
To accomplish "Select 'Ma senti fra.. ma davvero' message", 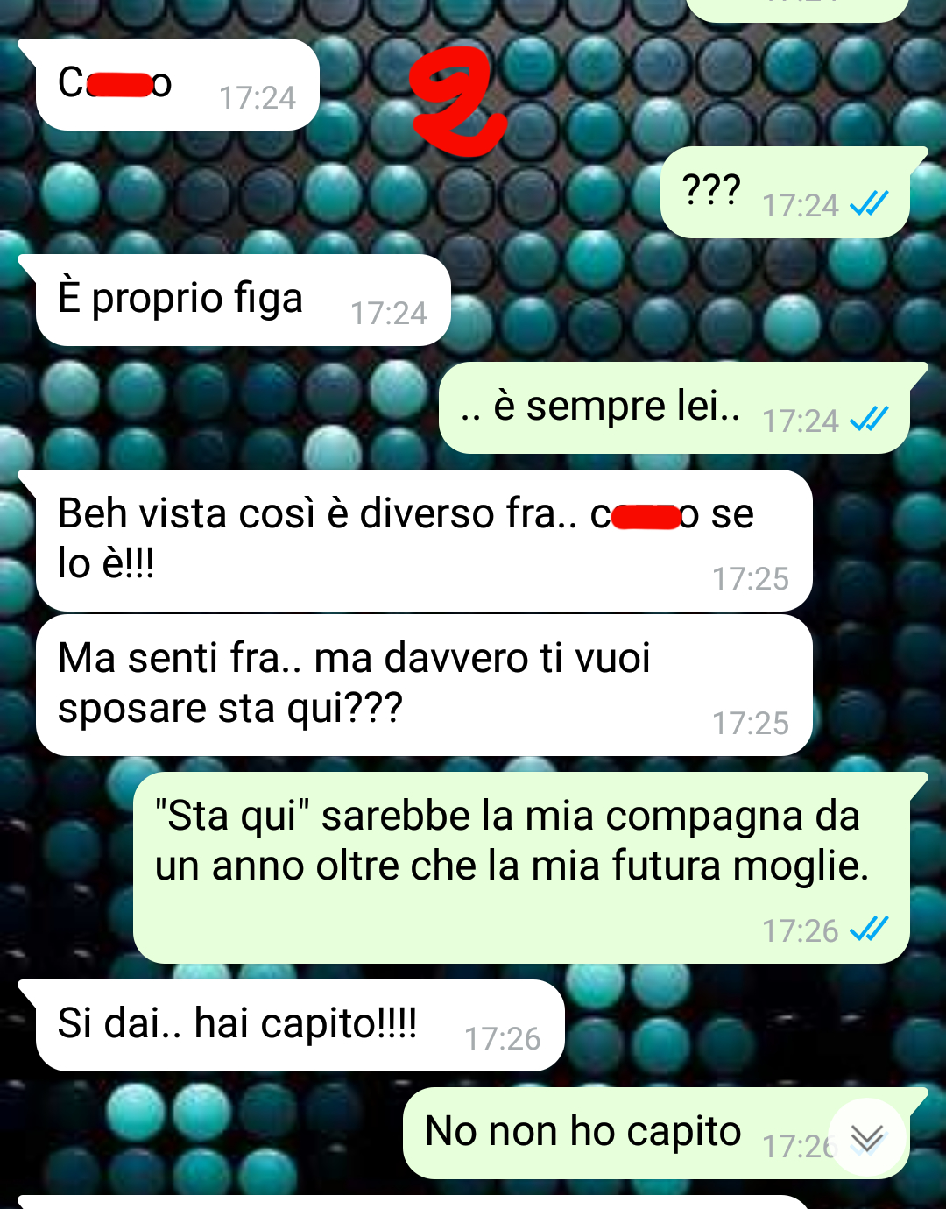I will click(424, 685).
